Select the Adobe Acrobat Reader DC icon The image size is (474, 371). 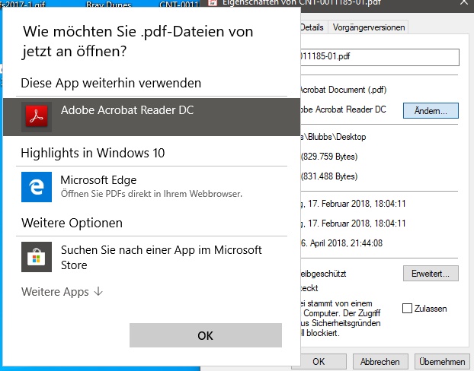[37, 117]
